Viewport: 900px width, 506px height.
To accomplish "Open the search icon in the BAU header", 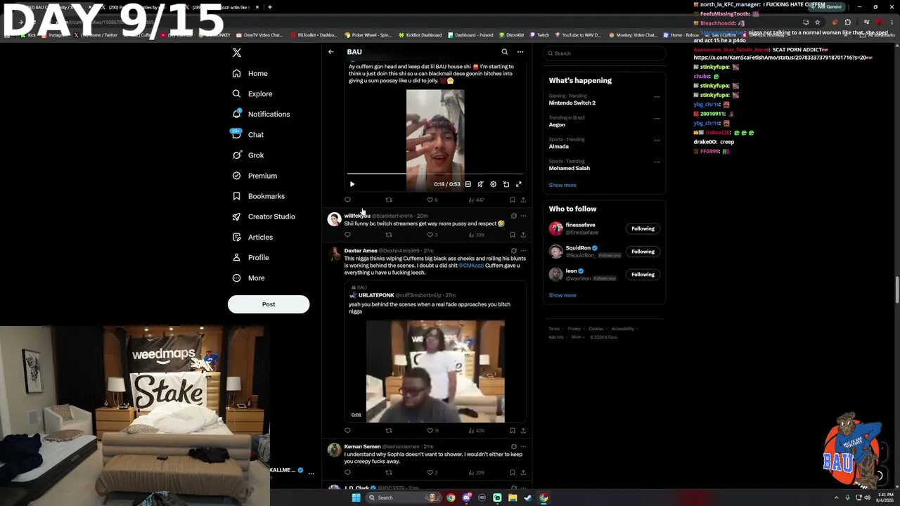I will coord(504,52).
